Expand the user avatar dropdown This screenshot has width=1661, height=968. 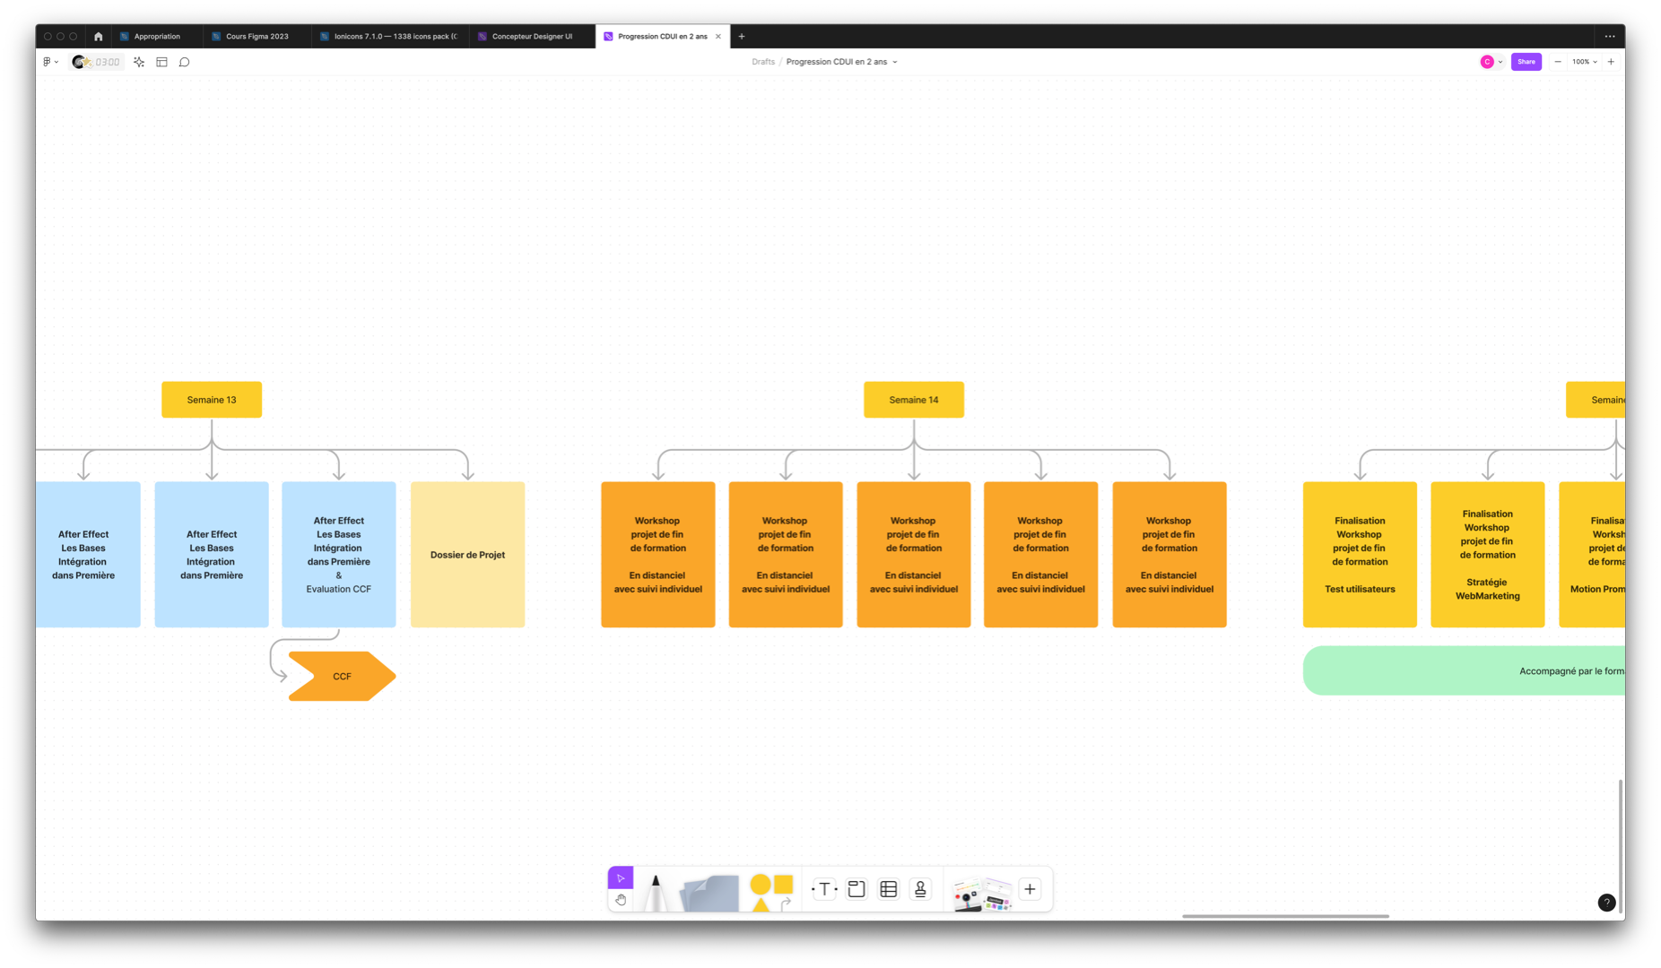[x=1500, y=63]
